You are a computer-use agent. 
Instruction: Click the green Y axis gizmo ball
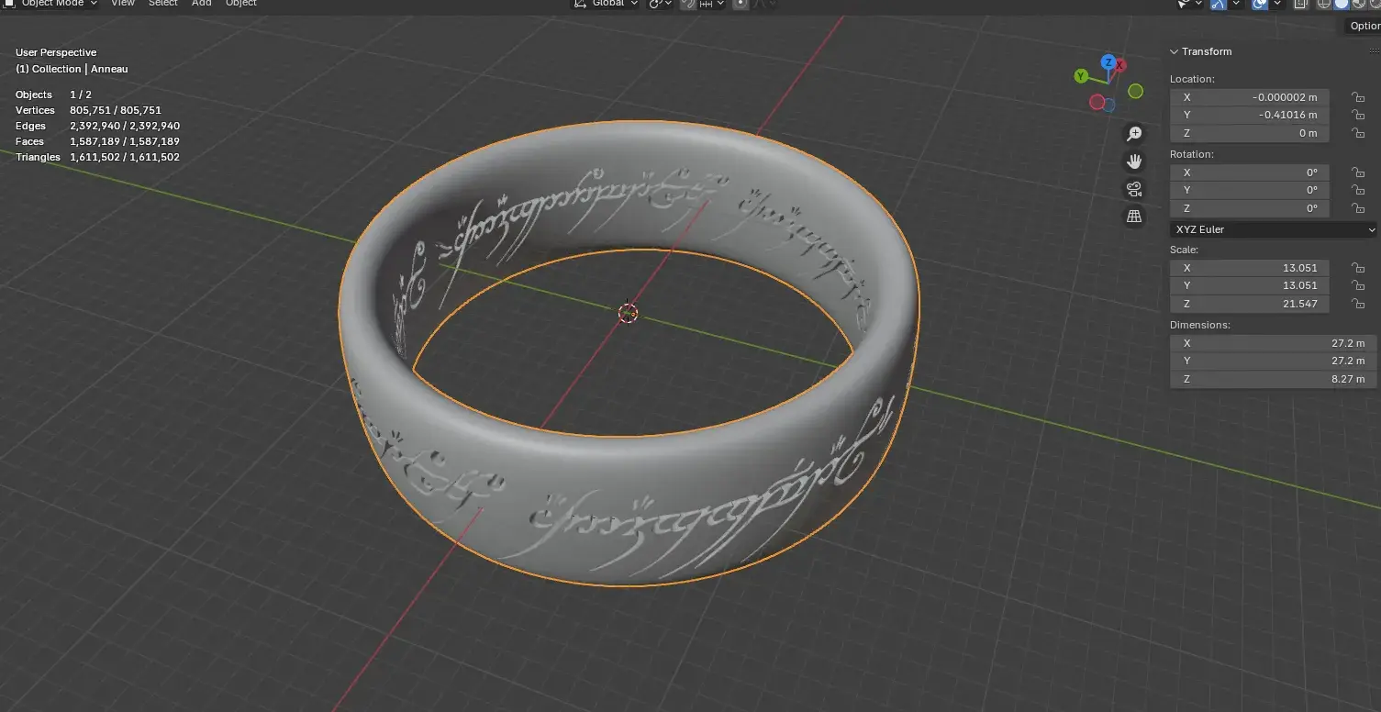[x=1082, y=76]
